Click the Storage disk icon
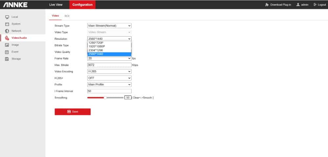328x157 pixels. pyautogui.click(x=7, y=59)
